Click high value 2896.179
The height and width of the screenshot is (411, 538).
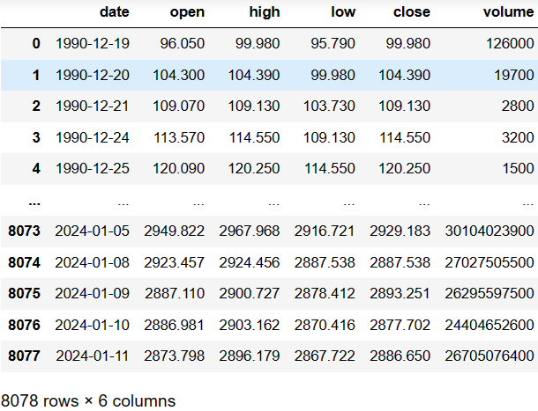tap(250, 356)
